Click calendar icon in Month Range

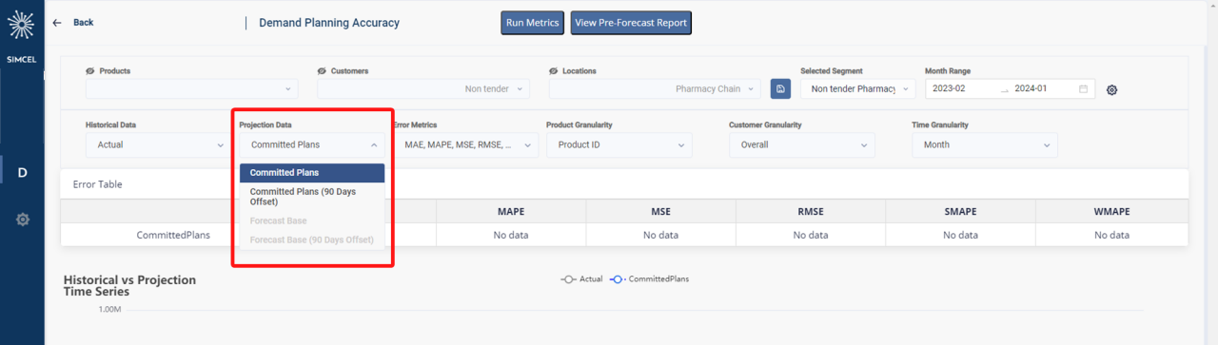tap(1083, 88)
